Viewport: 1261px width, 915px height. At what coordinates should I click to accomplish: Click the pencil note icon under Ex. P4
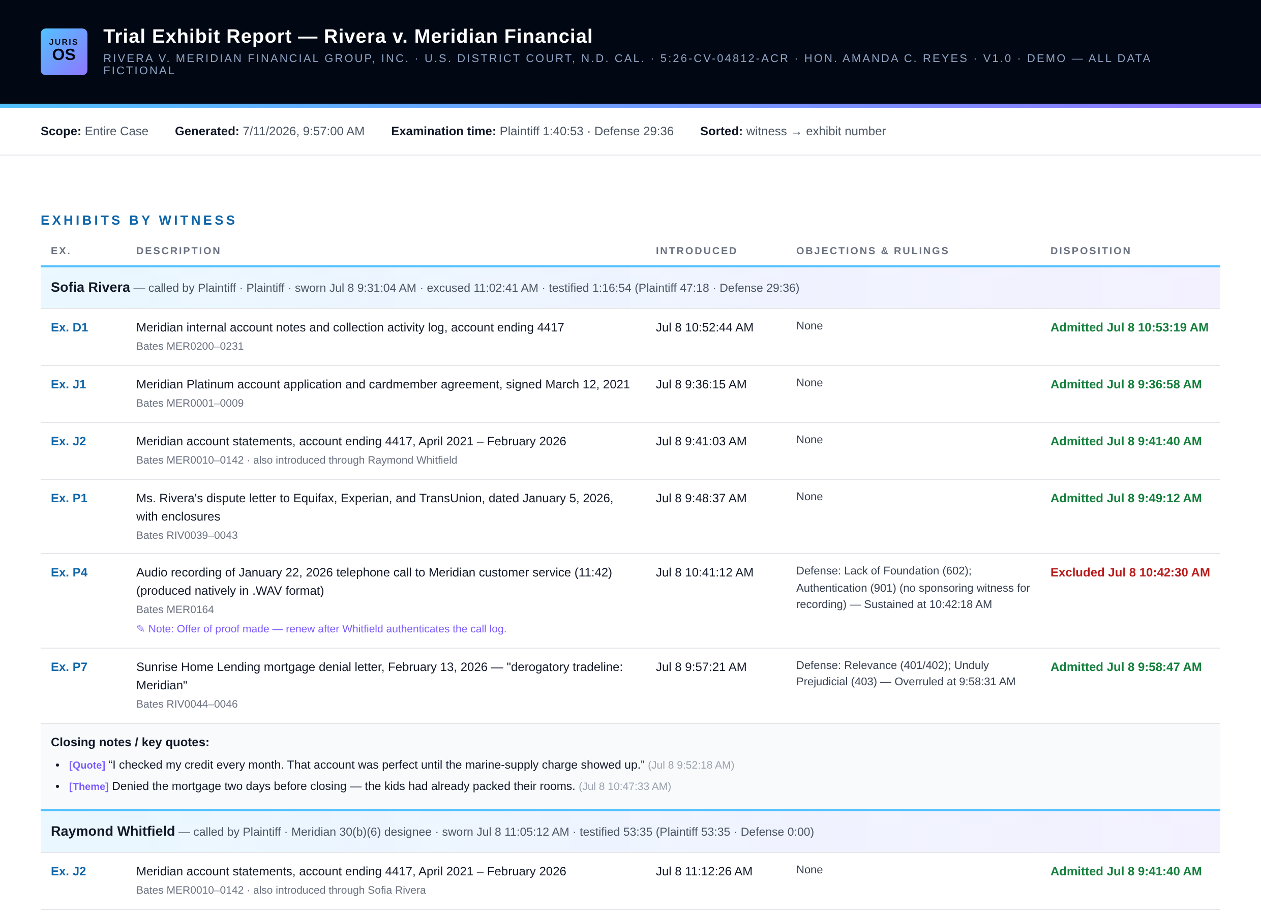tap(141, 629)
